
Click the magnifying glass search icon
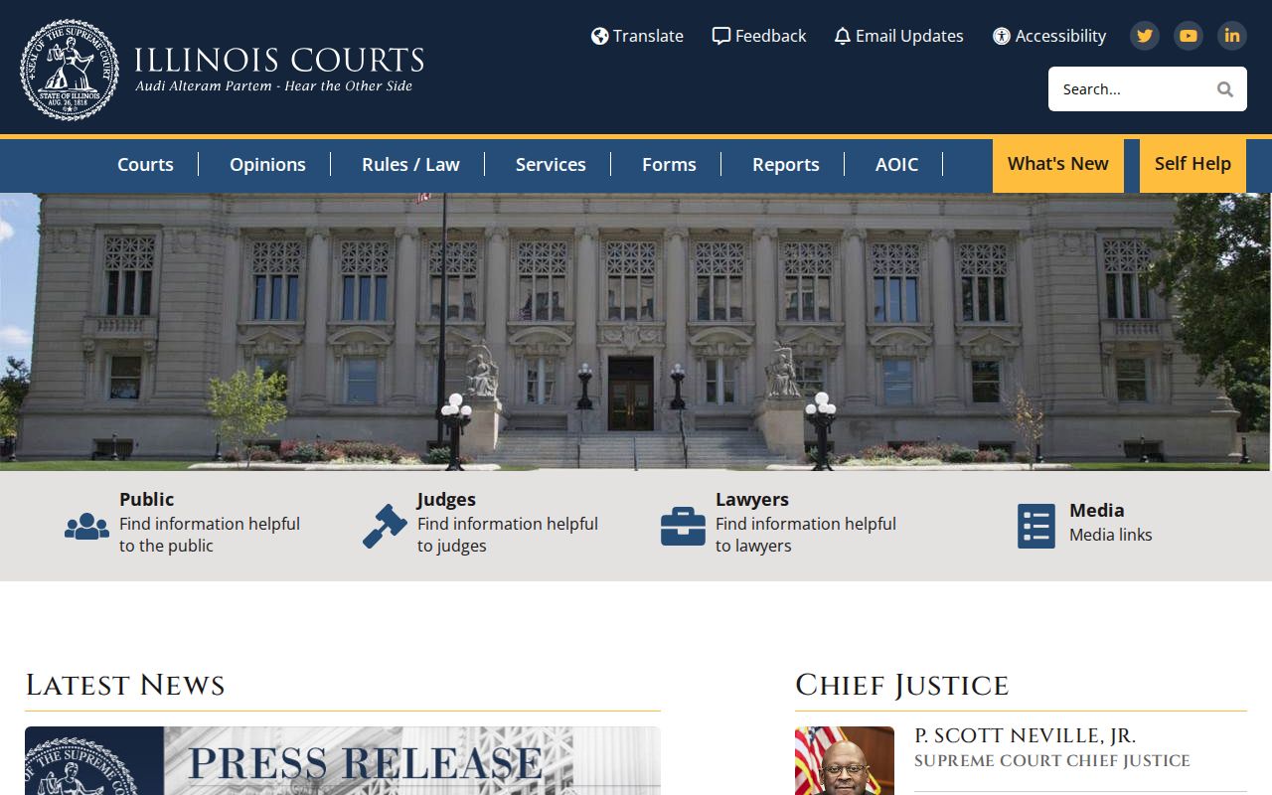tap(1225, 89)
